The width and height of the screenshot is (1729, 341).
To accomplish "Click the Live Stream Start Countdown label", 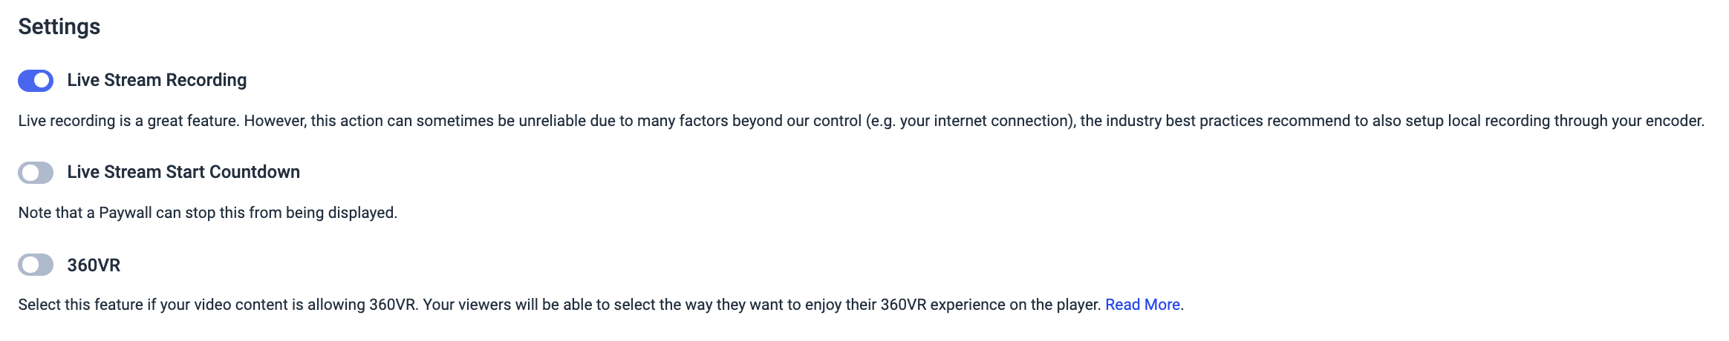I will (183, 172).
